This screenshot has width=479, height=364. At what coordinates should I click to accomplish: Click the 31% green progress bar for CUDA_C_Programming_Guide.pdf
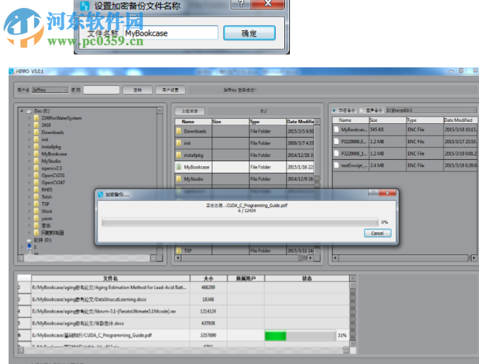click(x=300, y=335)
